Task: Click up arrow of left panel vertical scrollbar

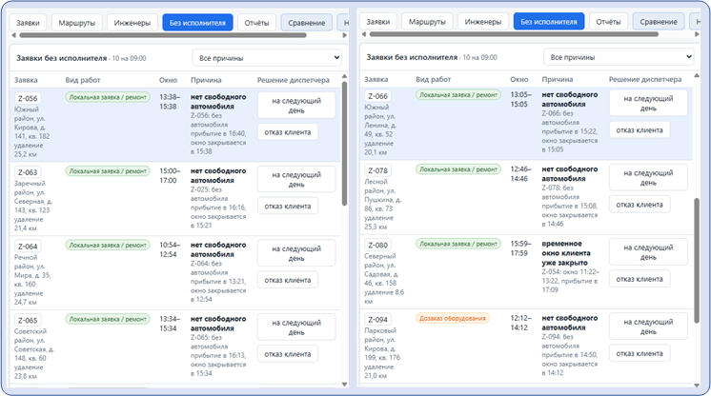Action: pos(344,76)
